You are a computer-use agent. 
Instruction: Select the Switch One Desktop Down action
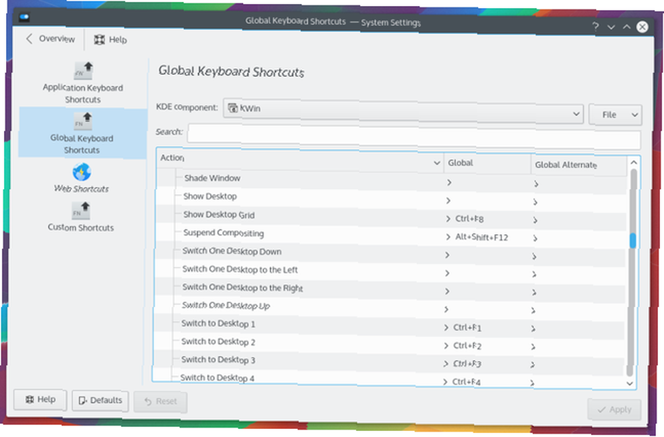click(232, 251)
